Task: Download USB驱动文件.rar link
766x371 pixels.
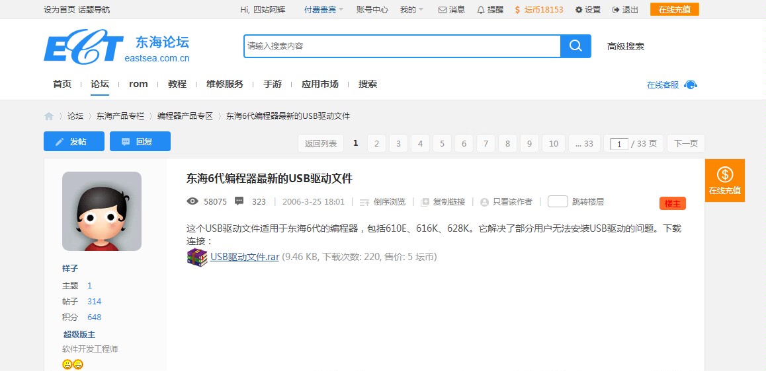Action: pos(245,257)
